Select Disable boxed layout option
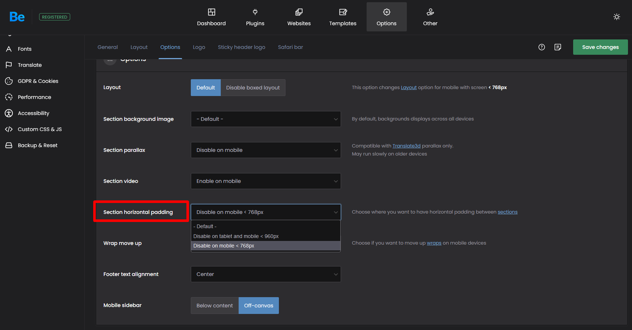The height and width of the screenshot is (330, 632). point(253,88)
